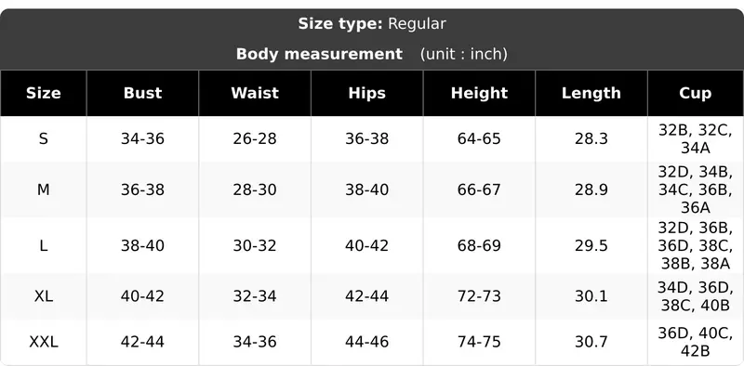Select bust value 34-36 cell
The width and height of the screenshot is (744, 366).
tap(143, 139)
